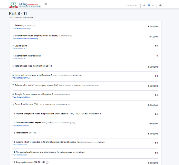Expand the Call Us dropdown
Screen dimensions: 179x165
tap(131, 5)
